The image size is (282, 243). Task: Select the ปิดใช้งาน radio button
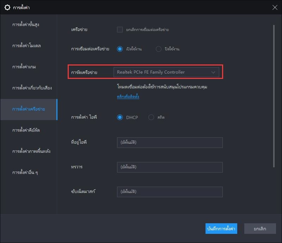[x=159, y=49]
